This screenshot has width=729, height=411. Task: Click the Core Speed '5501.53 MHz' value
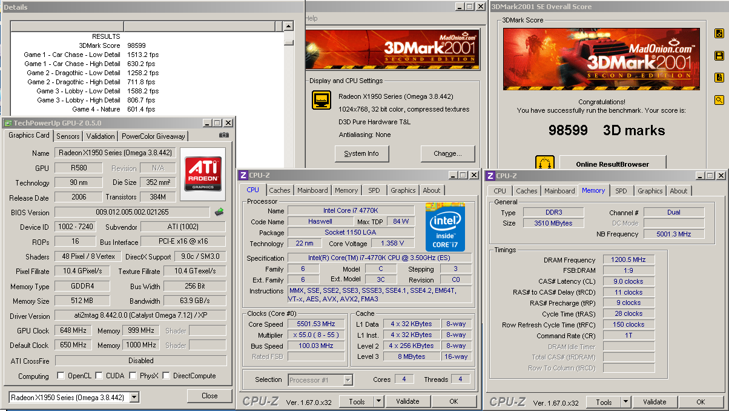pos(317,324)
